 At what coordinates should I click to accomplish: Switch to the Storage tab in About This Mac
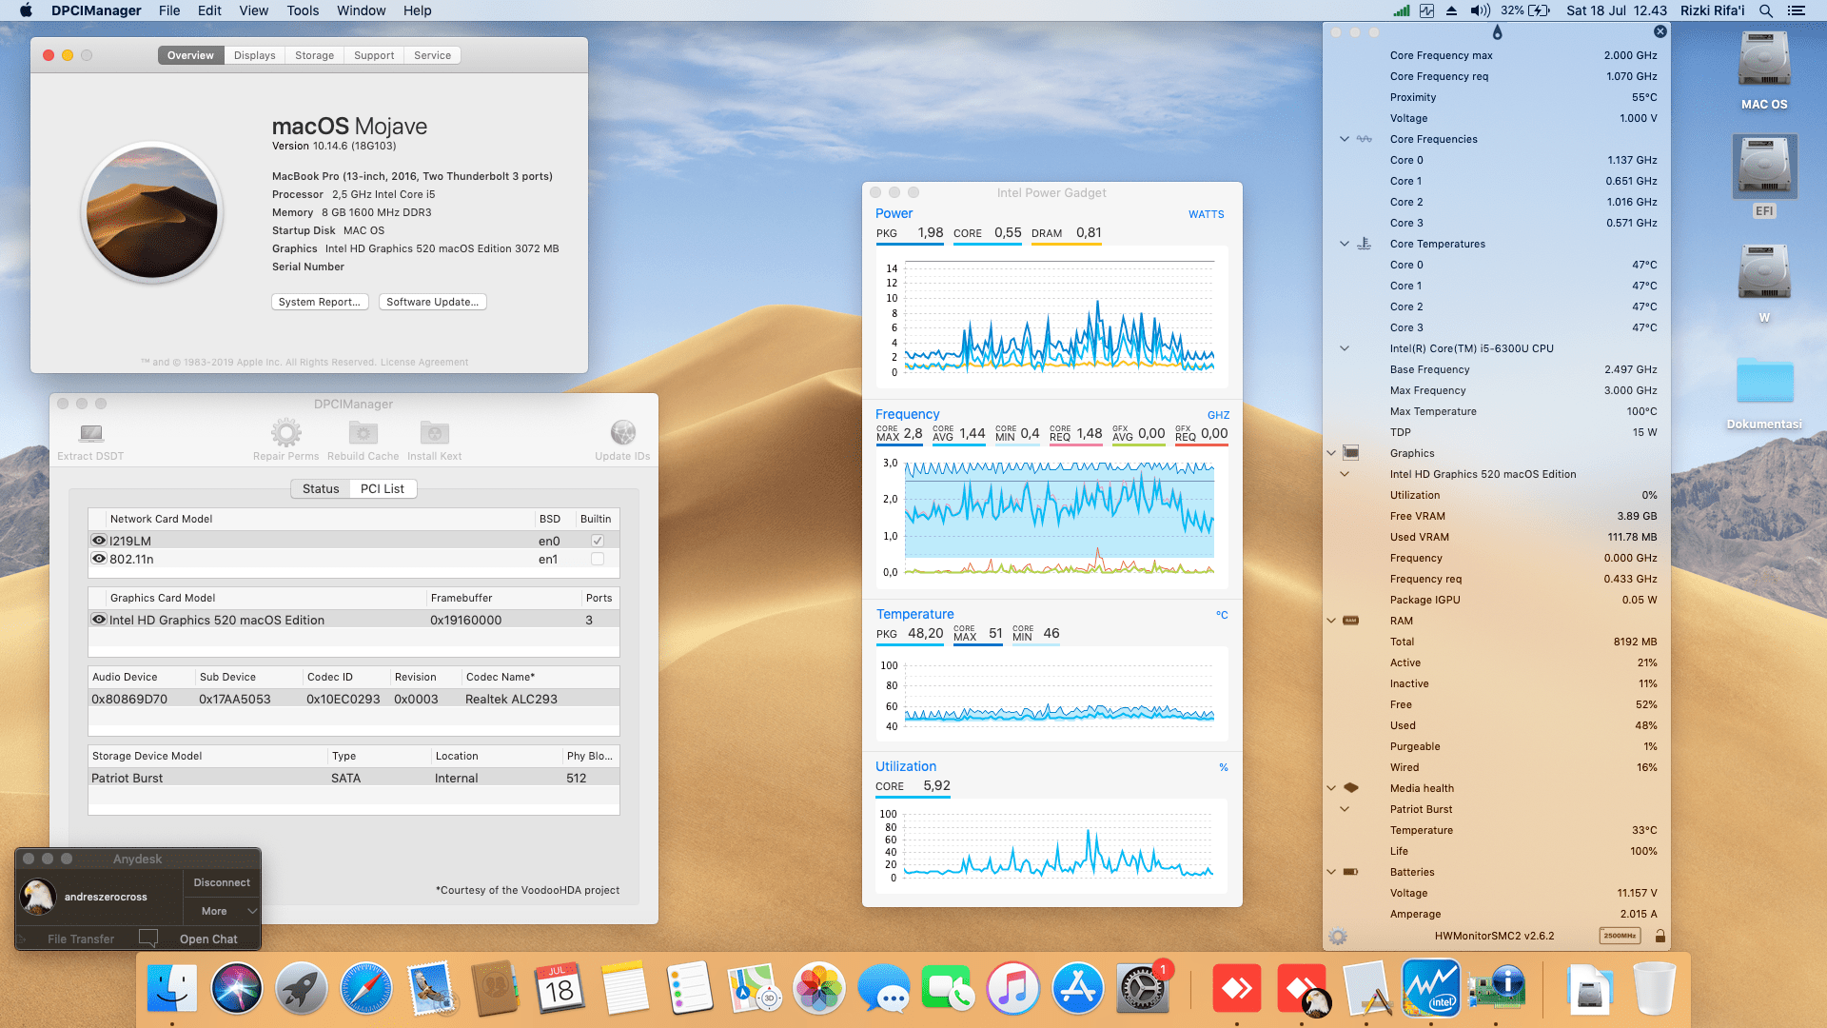(x=314, y=55)
